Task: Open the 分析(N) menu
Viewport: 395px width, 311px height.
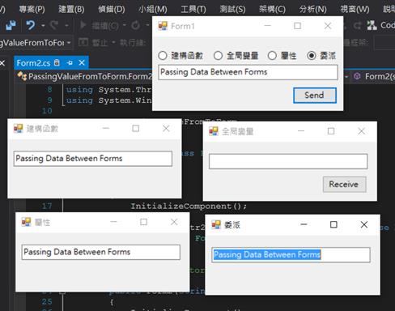Action: click(x=312, y=10)
